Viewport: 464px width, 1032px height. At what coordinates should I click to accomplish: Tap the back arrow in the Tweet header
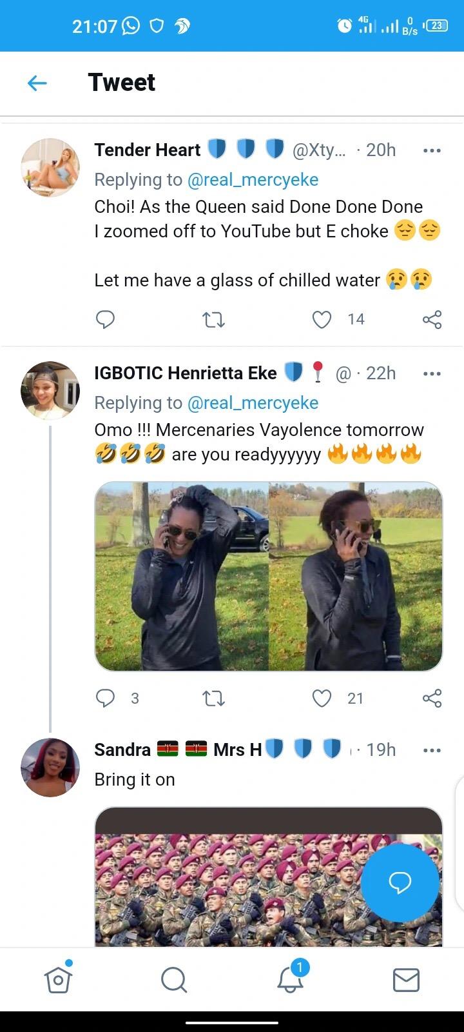point(37,83)
